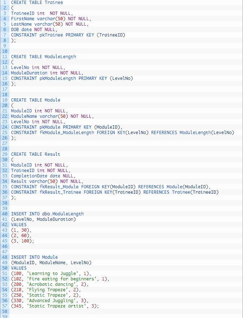Click line number 46 in the gutter
243x318 pixels.
pos(5,246)
